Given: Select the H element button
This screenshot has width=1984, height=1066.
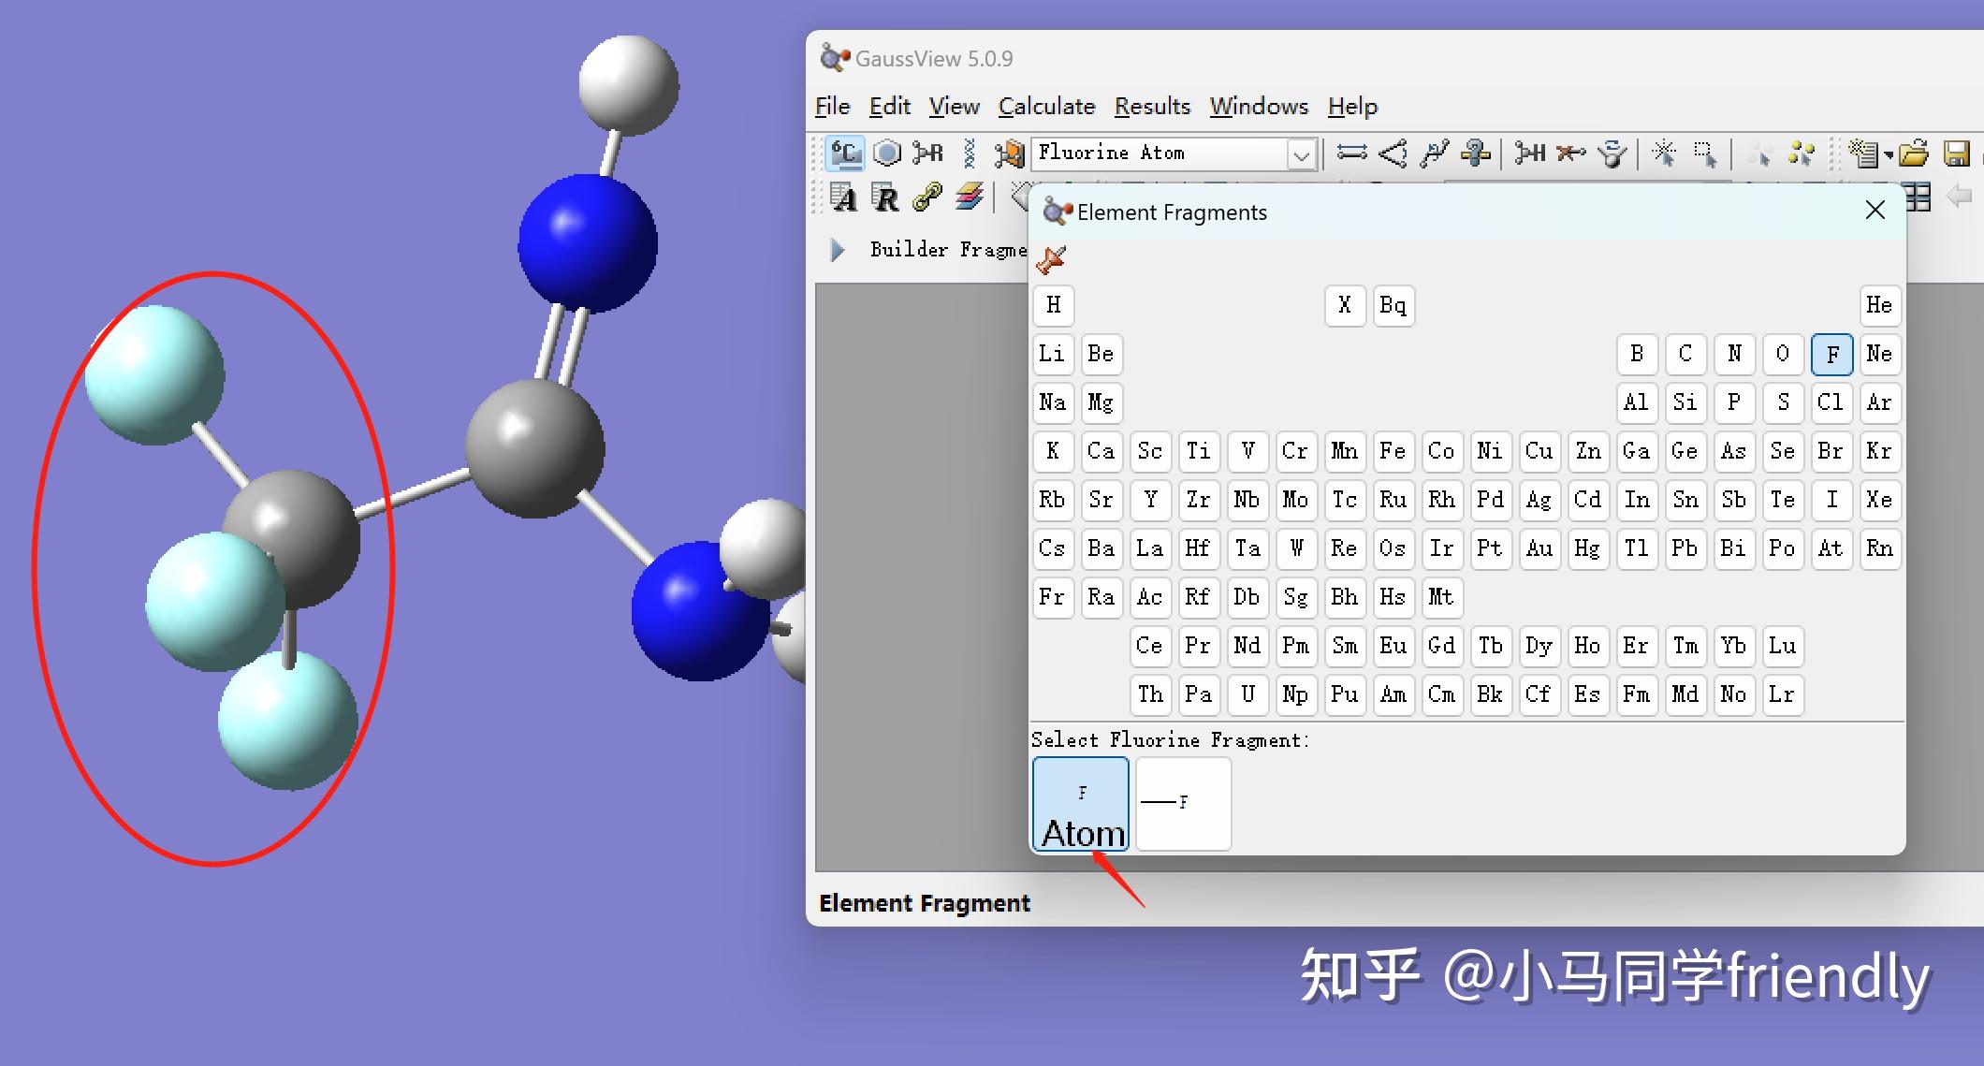Looking at the screenshot, I should pyautogui.click(x=1053, y=305).
